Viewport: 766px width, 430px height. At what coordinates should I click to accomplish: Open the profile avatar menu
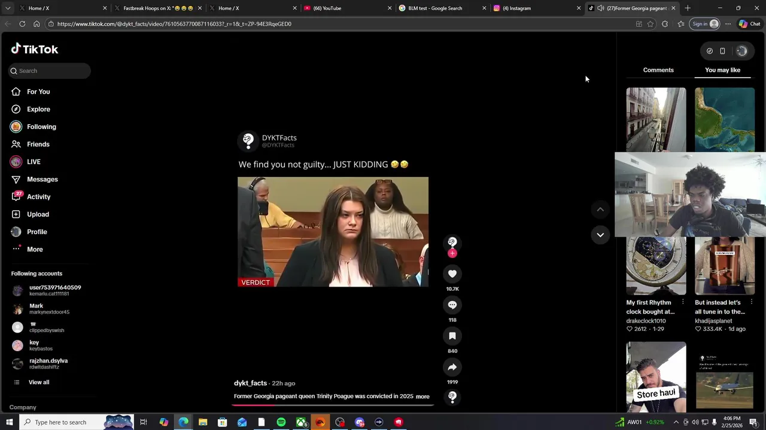[x=741, y=51]
